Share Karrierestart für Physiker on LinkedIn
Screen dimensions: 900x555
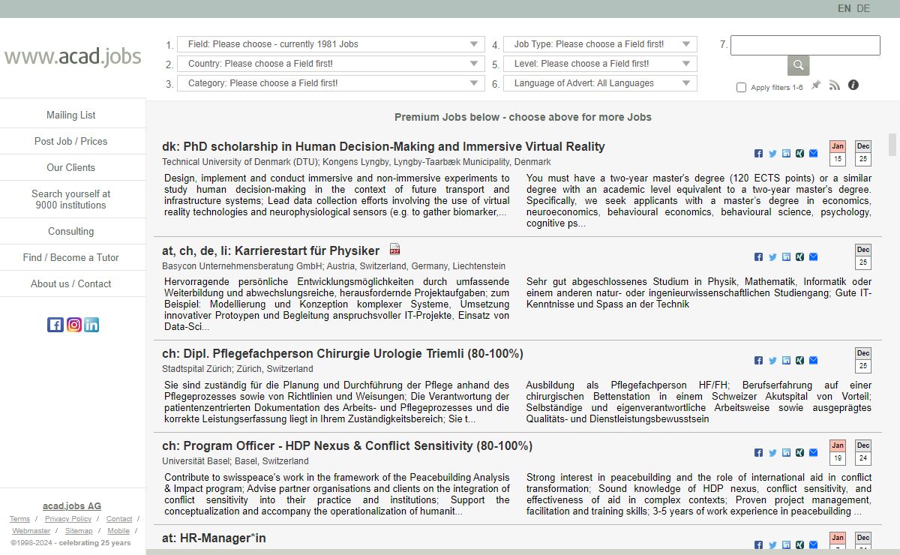786,256
